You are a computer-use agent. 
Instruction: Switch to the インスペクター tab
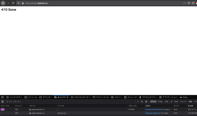(x=14, y=97)
